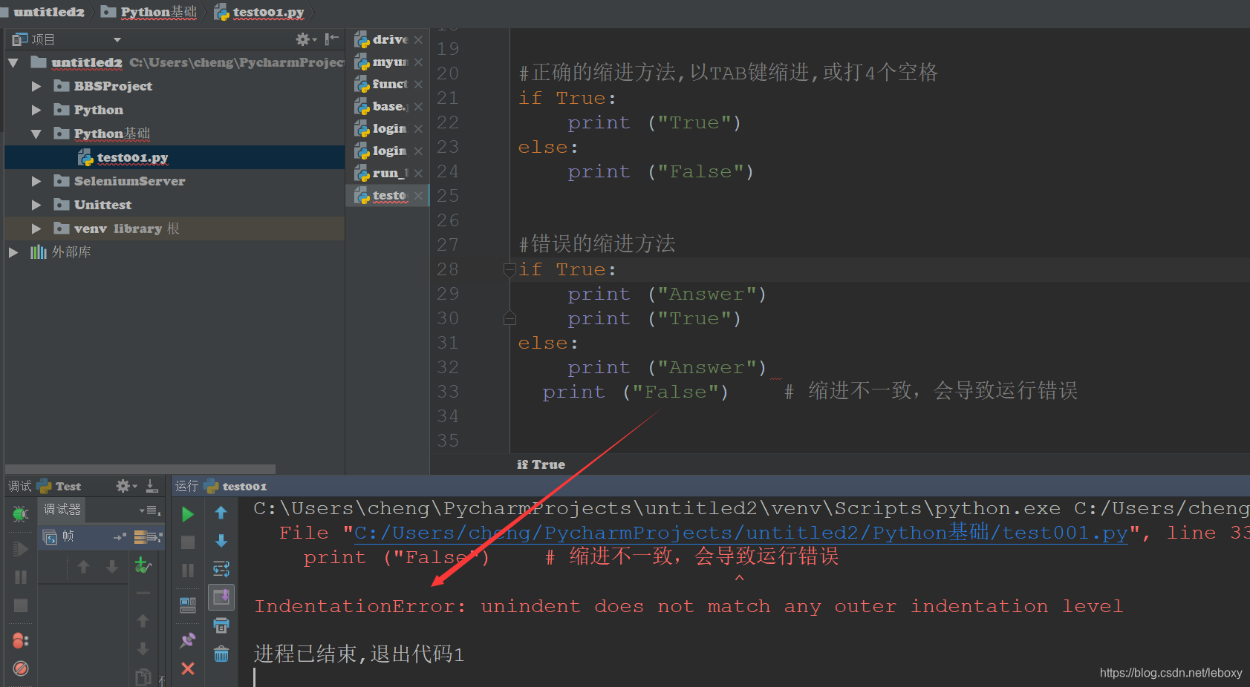
Task: Select the Unittest folder row
Action: [175, 205]
